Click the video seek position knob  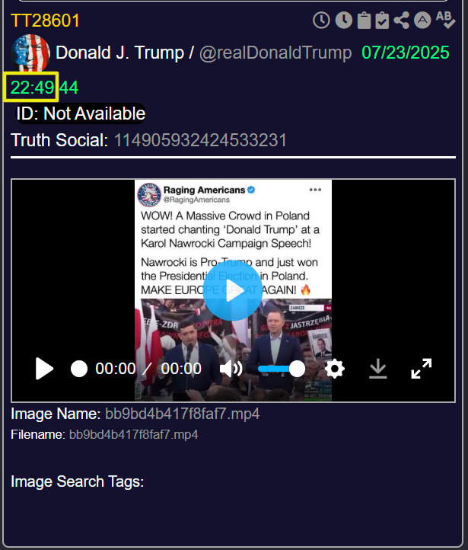79,369
